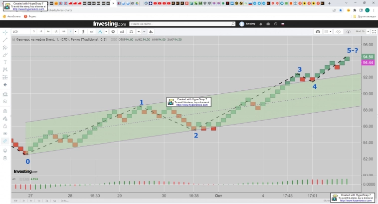This screenshot has width=378, height=204.
Task: Open the user profile avatar
Action: click(x=242, y=24)
